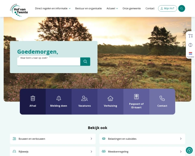Click the hero search submit button
Viewport: 195px width, 156px height.
(x=85, y=61)
